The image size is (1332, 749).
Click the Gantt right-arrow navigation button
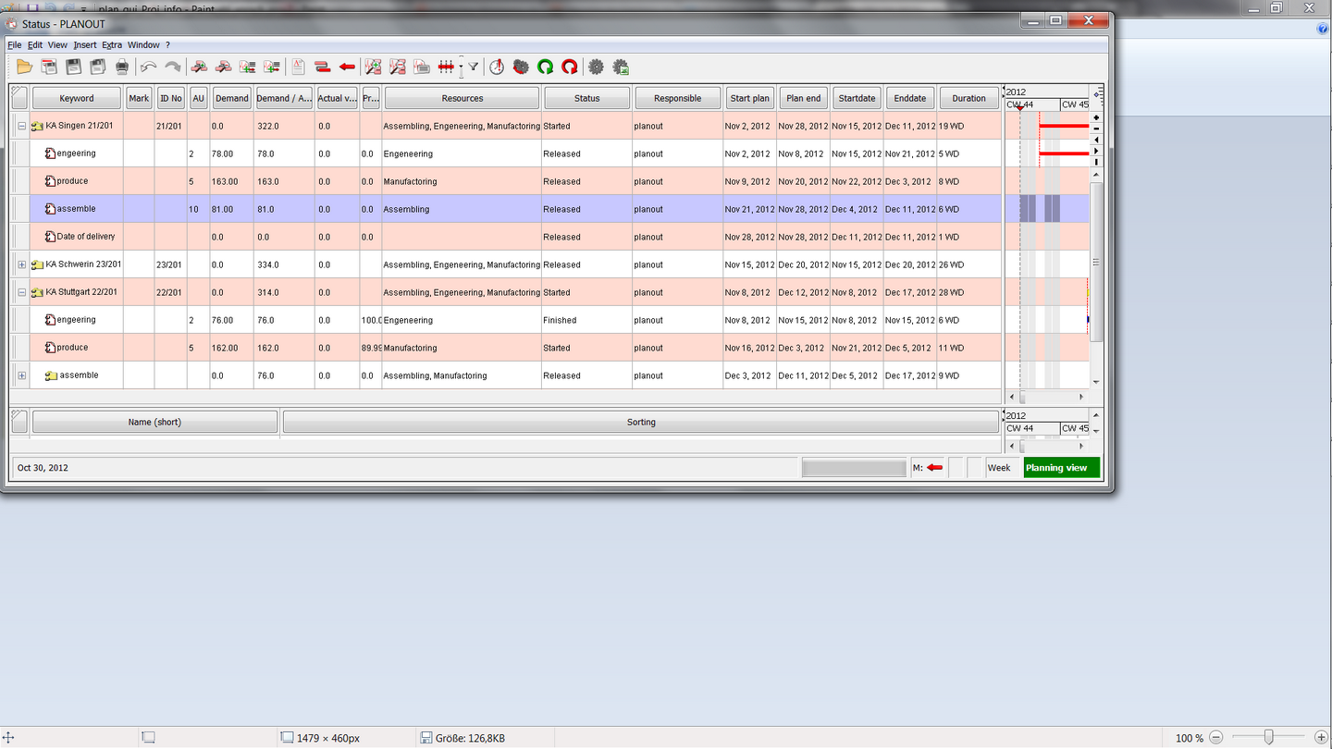[1096, 151]
